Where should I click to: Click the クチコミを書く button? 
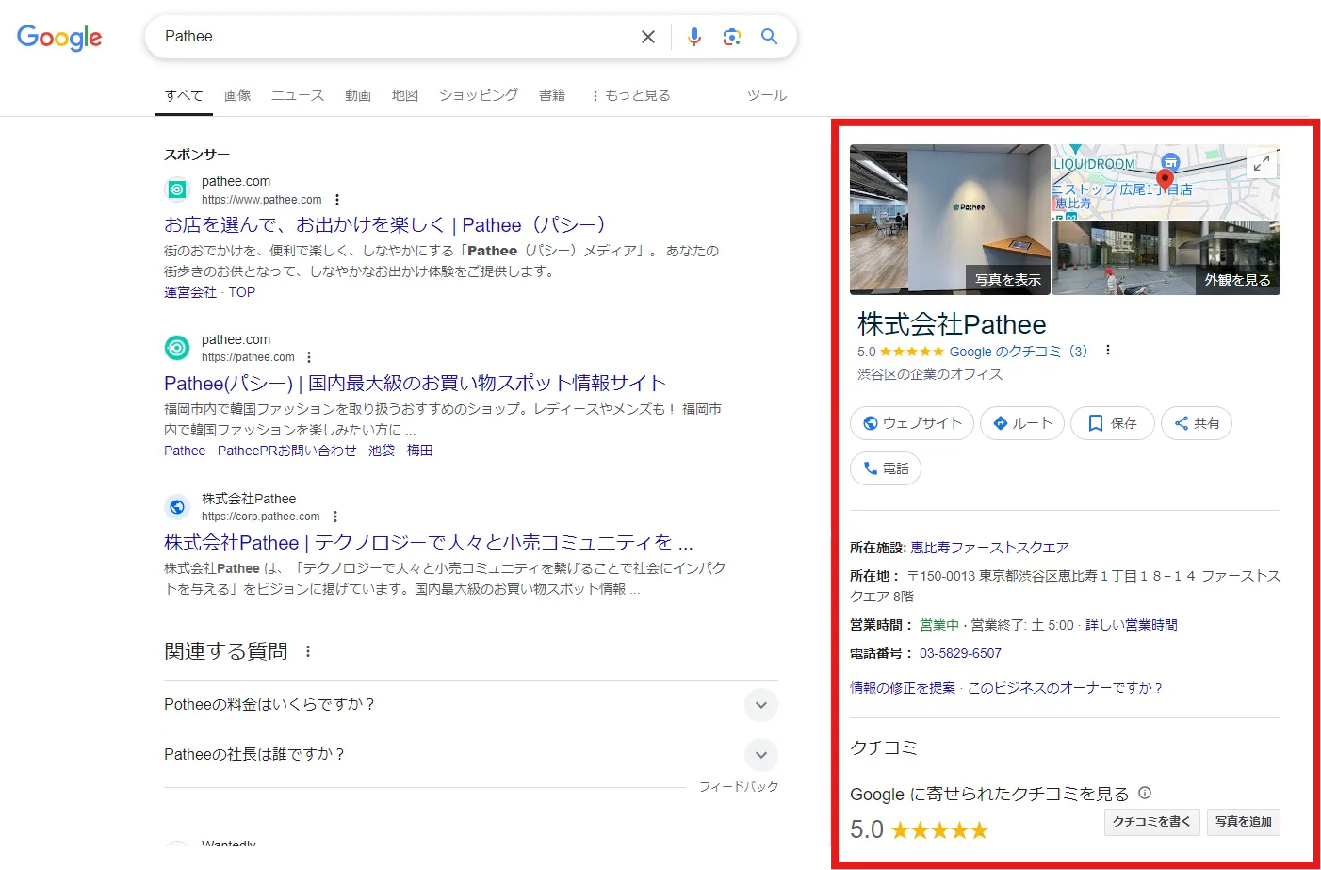1151,821
